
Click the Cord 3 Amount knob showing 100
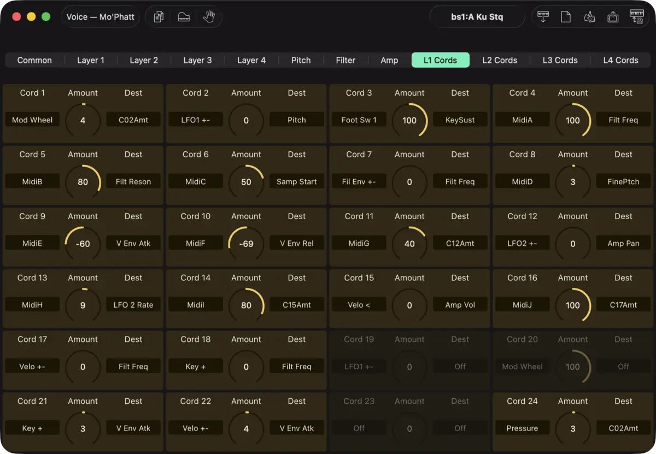pyautogui.click(x=409, y=120)
